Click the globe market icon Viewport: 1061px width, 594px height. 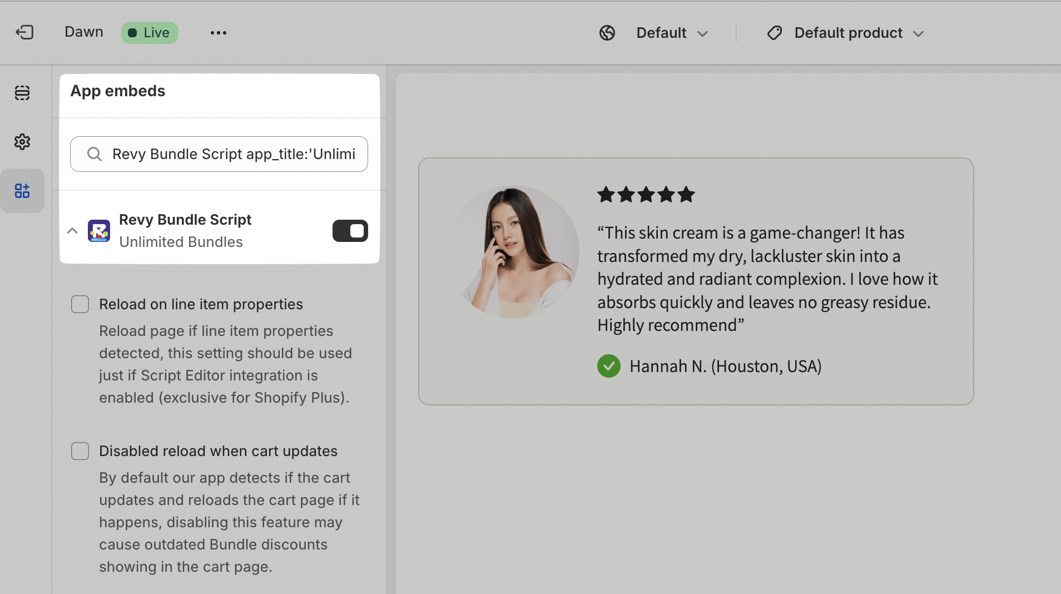[607, 33]
